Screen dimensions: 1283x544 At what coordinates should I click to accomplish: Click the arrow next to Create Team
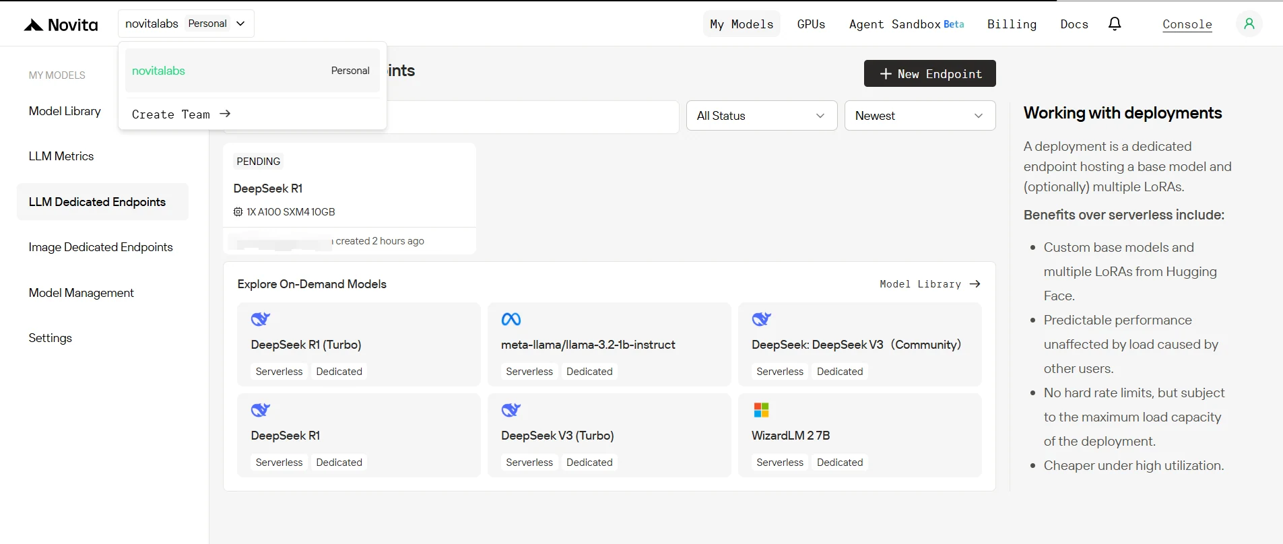tap(225, 114)
